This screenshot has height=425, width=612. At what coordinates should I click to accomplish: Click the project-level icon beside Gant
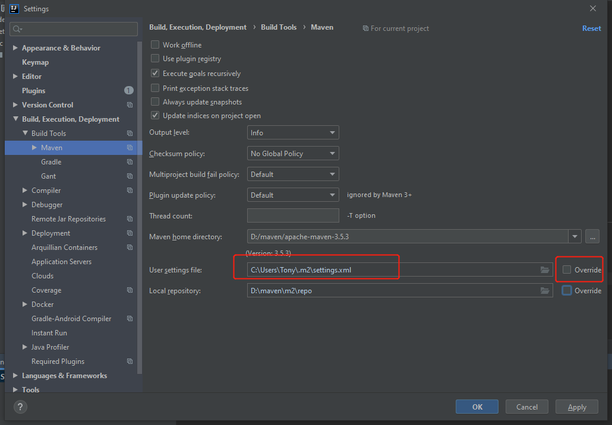pos(130,176)
